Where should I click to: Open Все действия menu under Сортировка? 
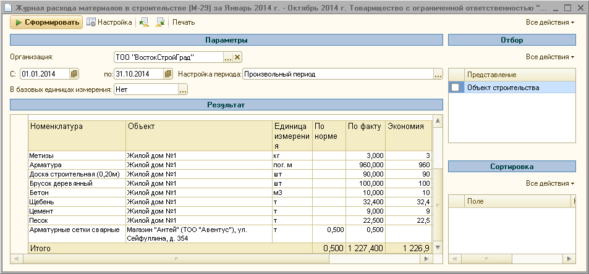(550, 183)
